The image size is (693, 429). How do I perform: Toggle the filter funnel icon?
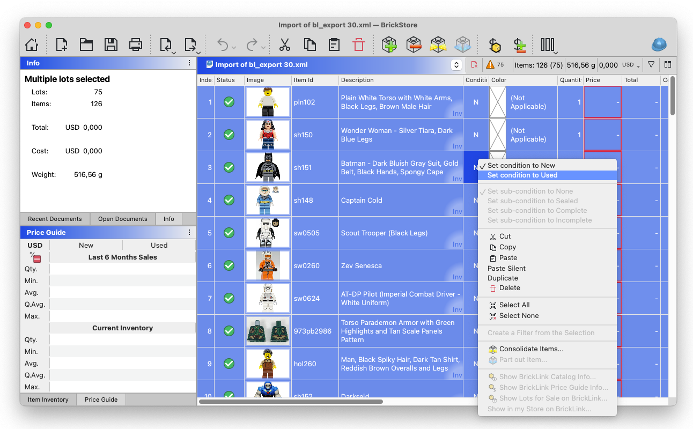click(651, 64)
